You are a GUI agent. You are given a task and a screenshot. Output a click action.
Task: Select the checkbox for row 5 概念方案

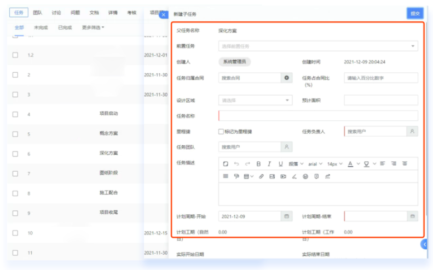pos(15,134)
